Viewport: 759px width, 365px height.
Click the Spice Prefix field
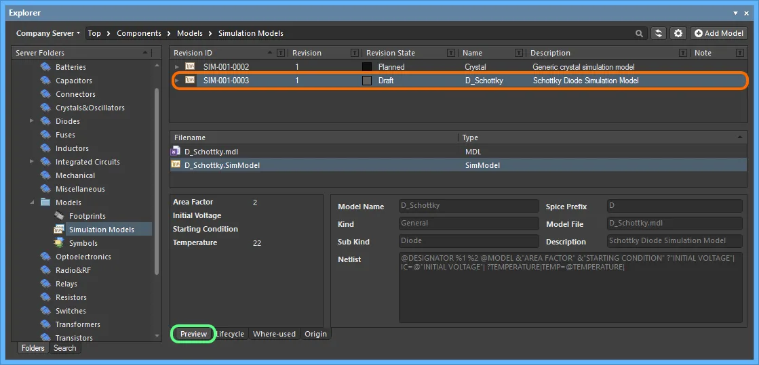674,206
